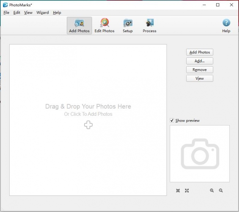Go to the Setup step icon
The image size is (239, 212).
coord(128,23)
